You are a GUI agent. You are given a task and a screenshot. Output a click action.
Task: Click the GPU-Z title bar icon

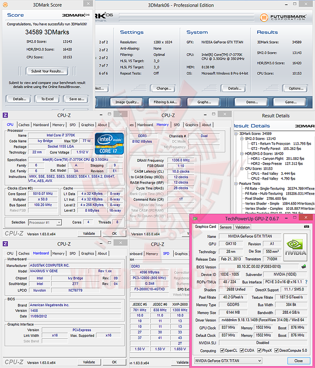pos(195,219)
